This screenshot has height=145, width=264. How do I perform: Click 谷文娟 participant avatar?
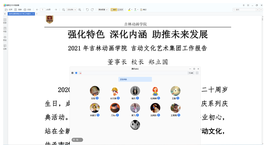coord(115,91)
